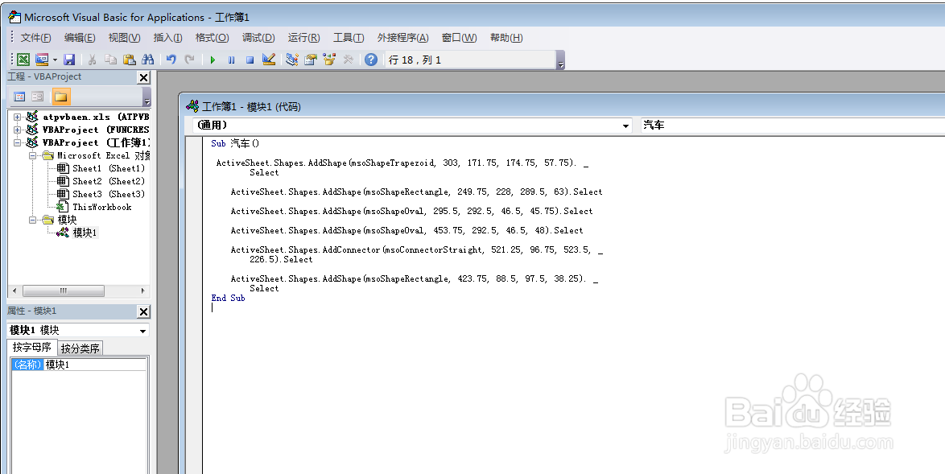Click project tree scroll left arrow
Viewport: 945px width, 474px height.
pos(14,291)
